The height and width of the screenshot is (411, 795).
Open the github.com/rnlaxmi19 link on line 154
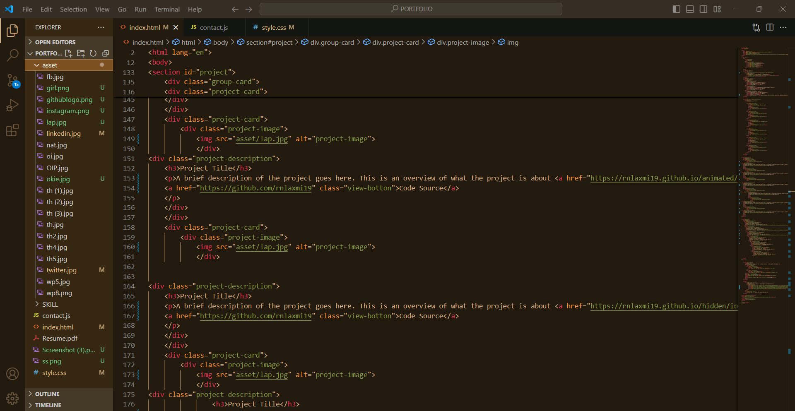pos(255,188)
